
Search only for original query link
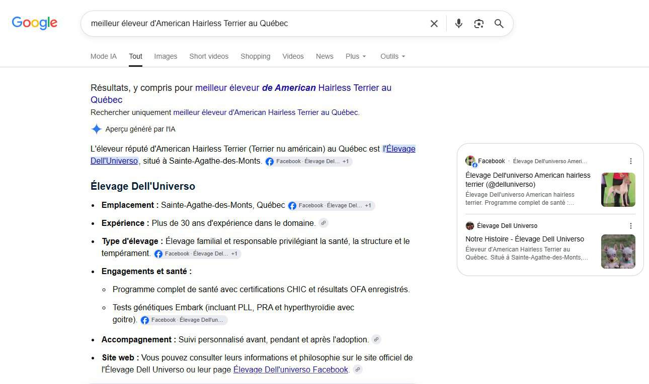point(265,112)
